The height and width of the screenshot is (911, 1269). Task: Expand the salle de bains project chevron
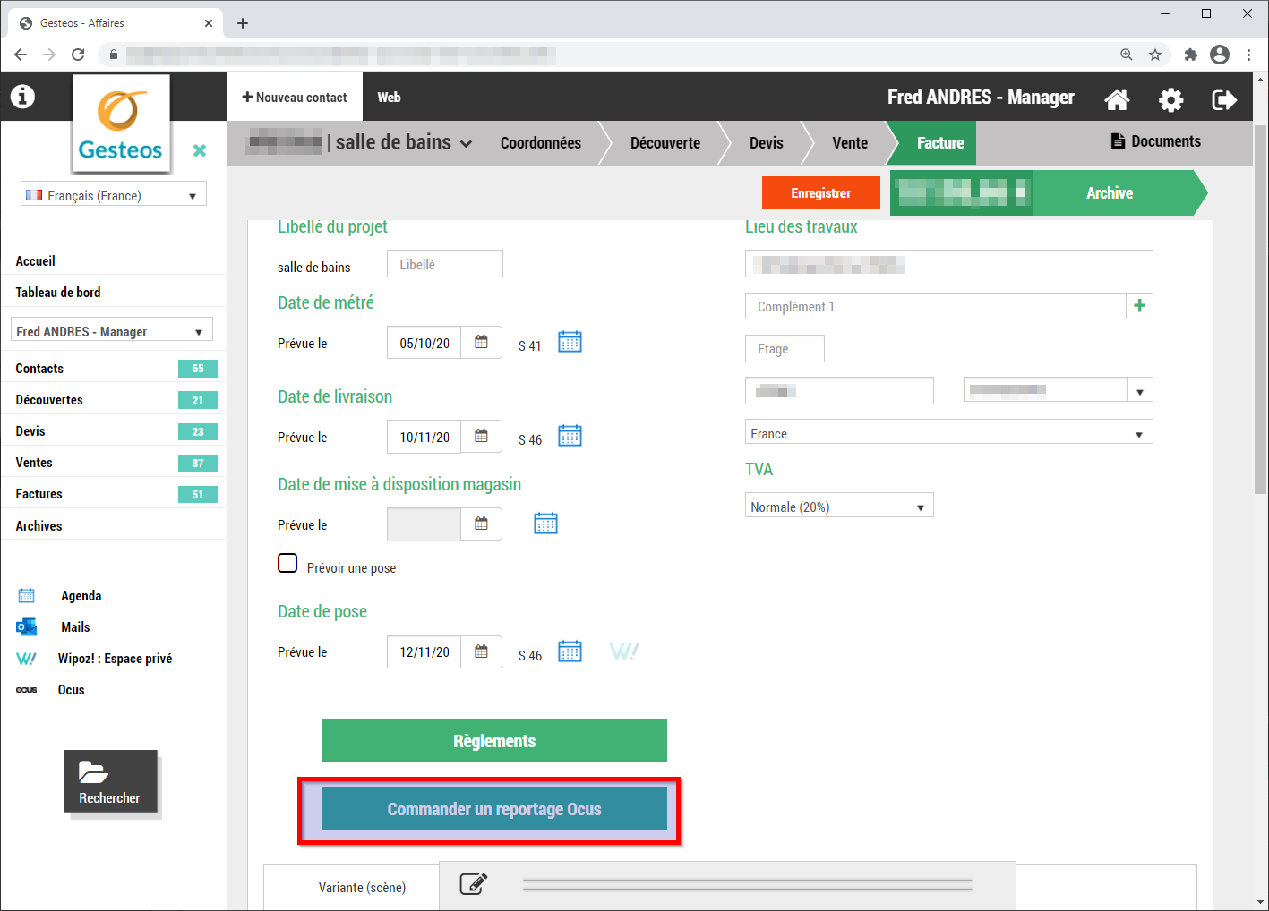pyautogui.click(x=466, y=143)
